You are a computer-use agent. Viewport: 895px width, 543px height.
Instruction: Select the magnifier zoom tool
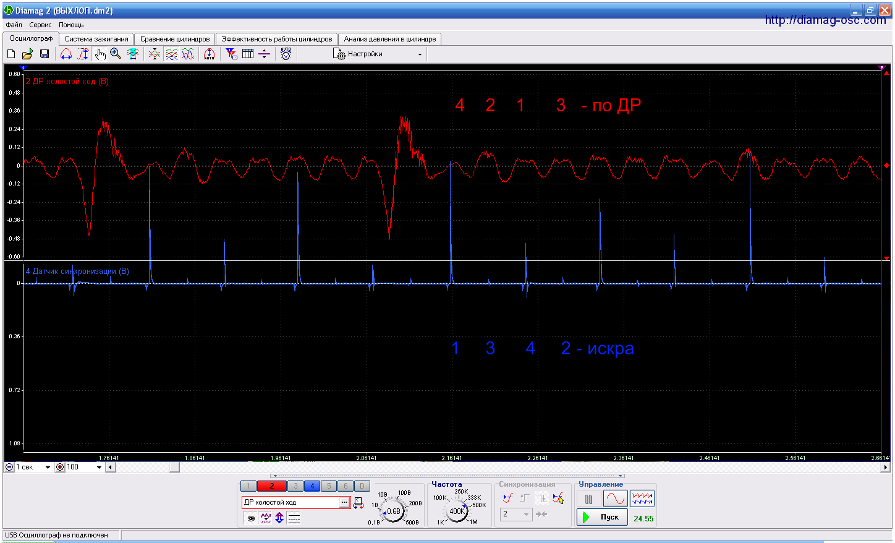pos(116,54)
